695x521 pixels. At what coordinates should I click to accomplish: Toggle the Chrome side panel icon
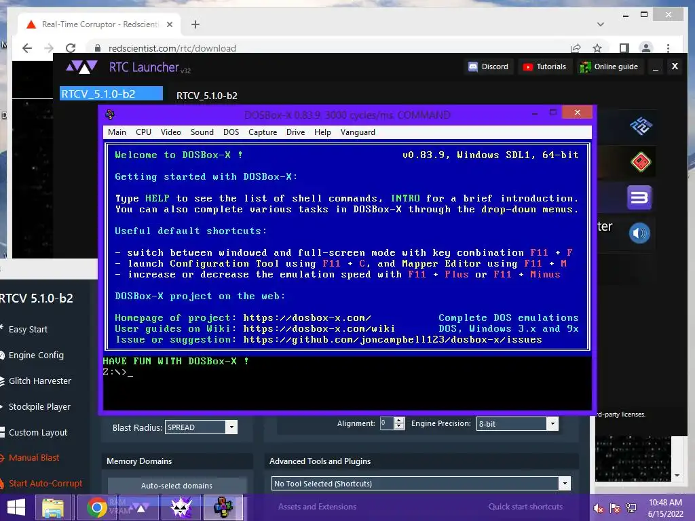coord(624,48)
